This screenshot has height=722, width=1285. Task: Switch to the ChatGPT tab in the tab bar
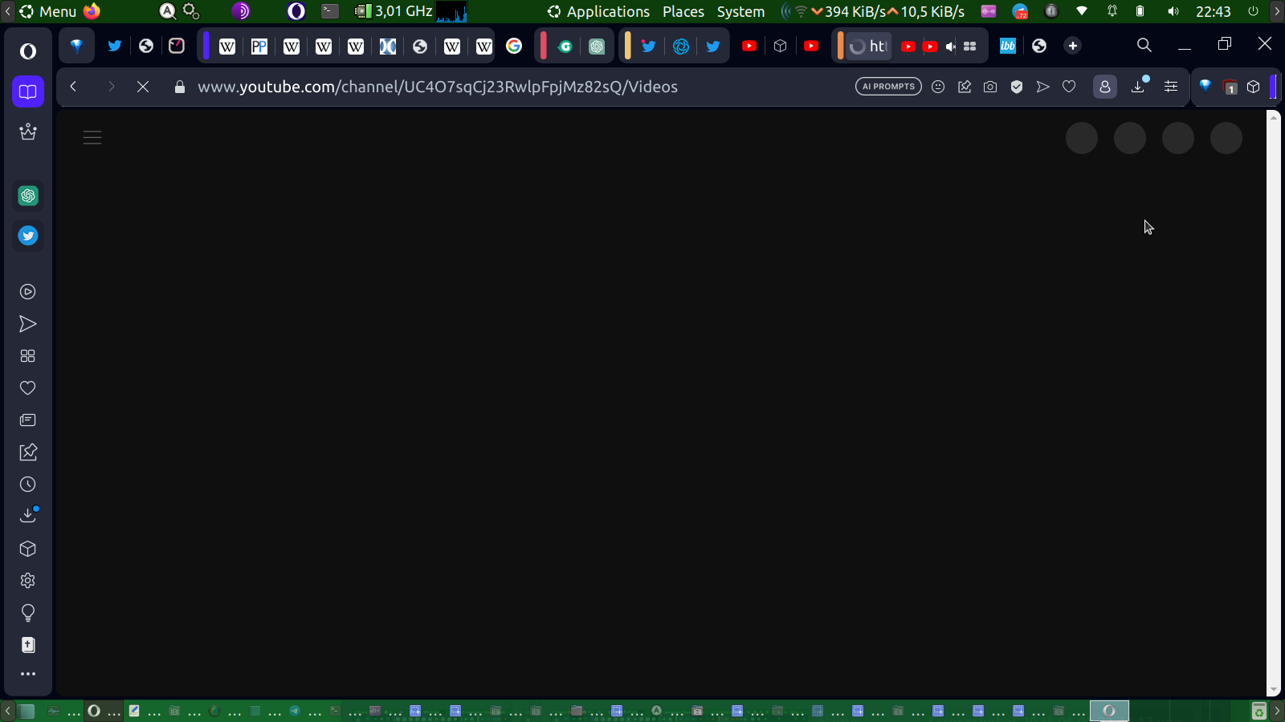click(x=597, y=46)
